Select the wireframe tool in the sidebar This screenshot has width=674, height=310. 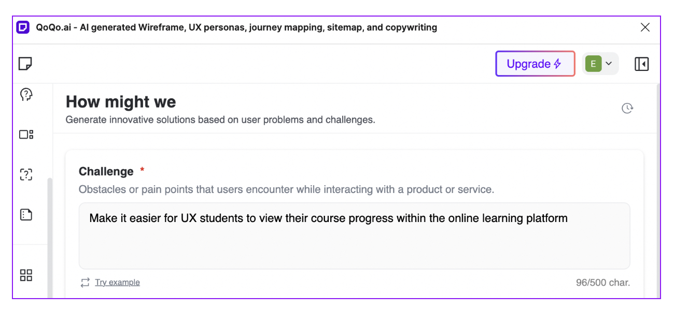point(26,134)
